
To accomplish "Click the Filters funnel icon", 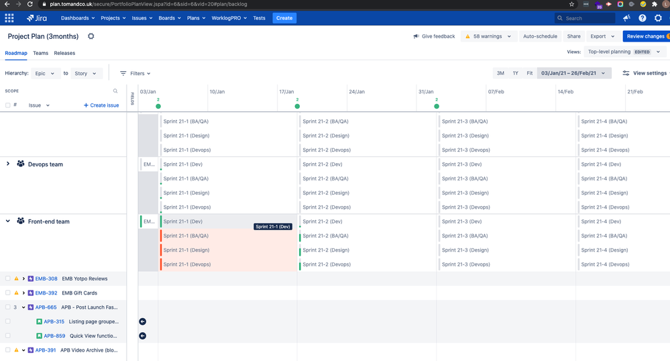I will (x=123, y=74).
